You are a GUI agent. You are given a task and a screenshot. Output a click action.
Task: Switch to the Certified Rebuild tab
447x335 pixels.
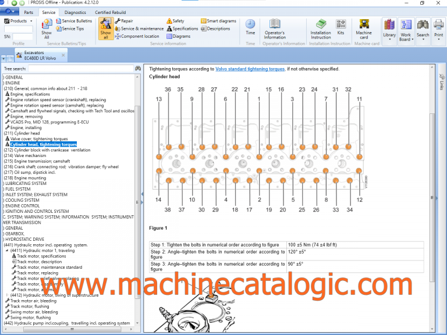111,13
